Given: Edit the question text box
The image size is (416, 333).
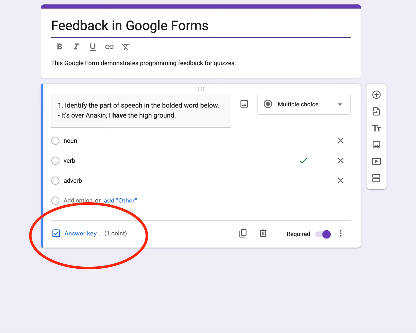Looking at the screenshot, I should click(x=141, y=111).
